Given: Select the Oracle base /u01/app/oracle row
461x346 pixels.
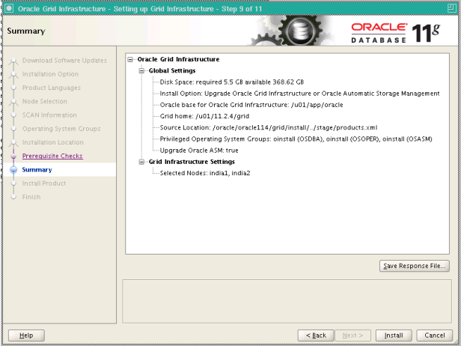Looking at the screenshot, I should (251, 105).
